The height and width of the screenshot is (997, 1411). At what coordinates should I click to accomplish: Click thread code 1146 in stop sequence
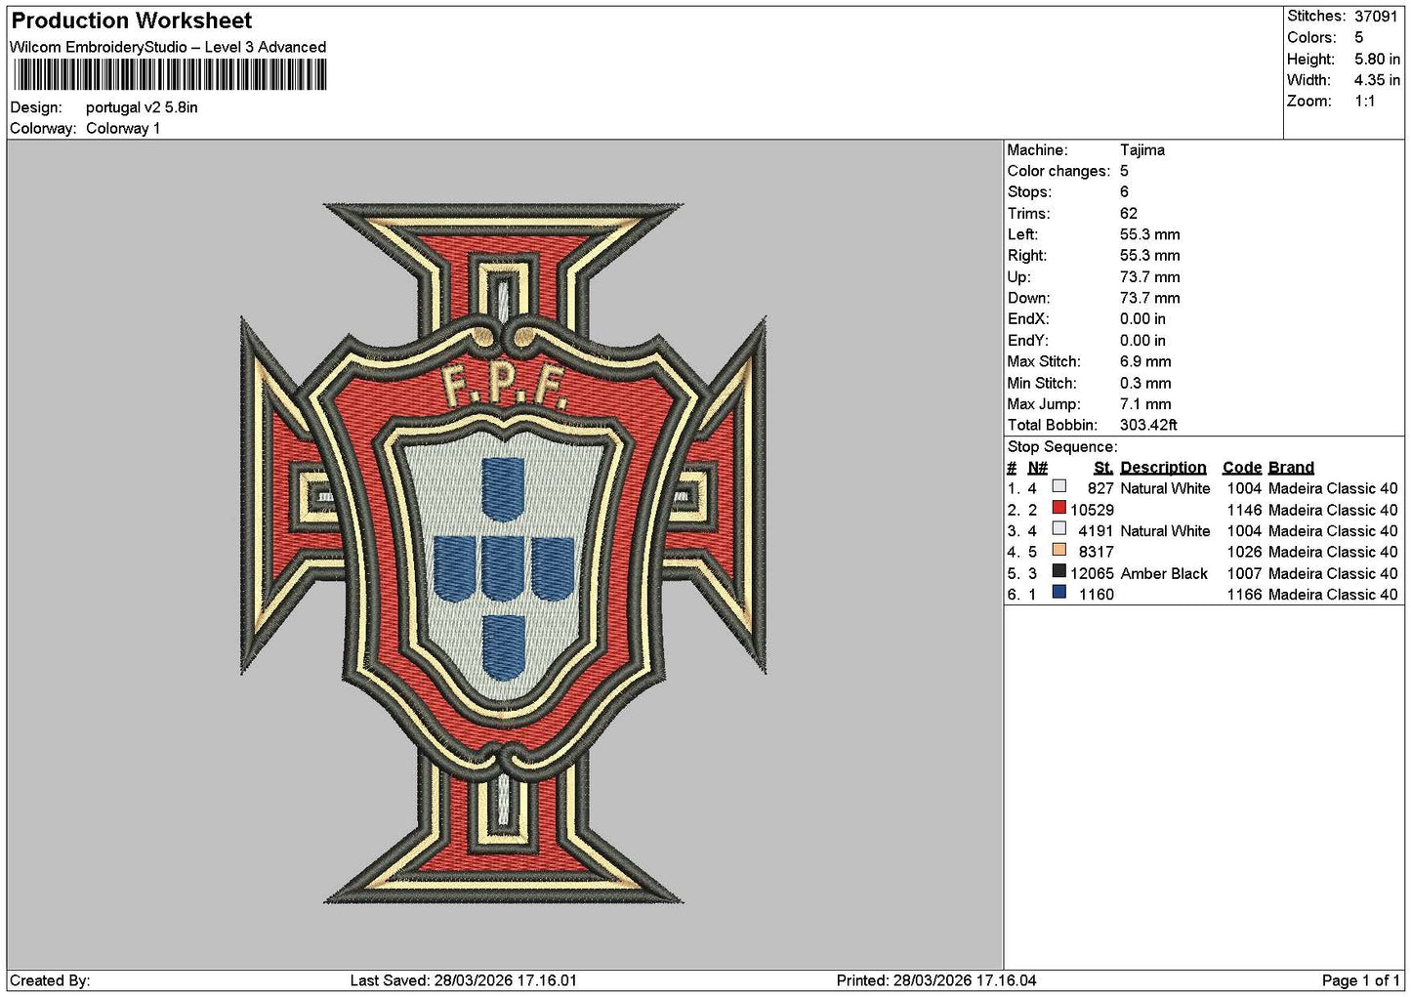[x=1244, y=510]
